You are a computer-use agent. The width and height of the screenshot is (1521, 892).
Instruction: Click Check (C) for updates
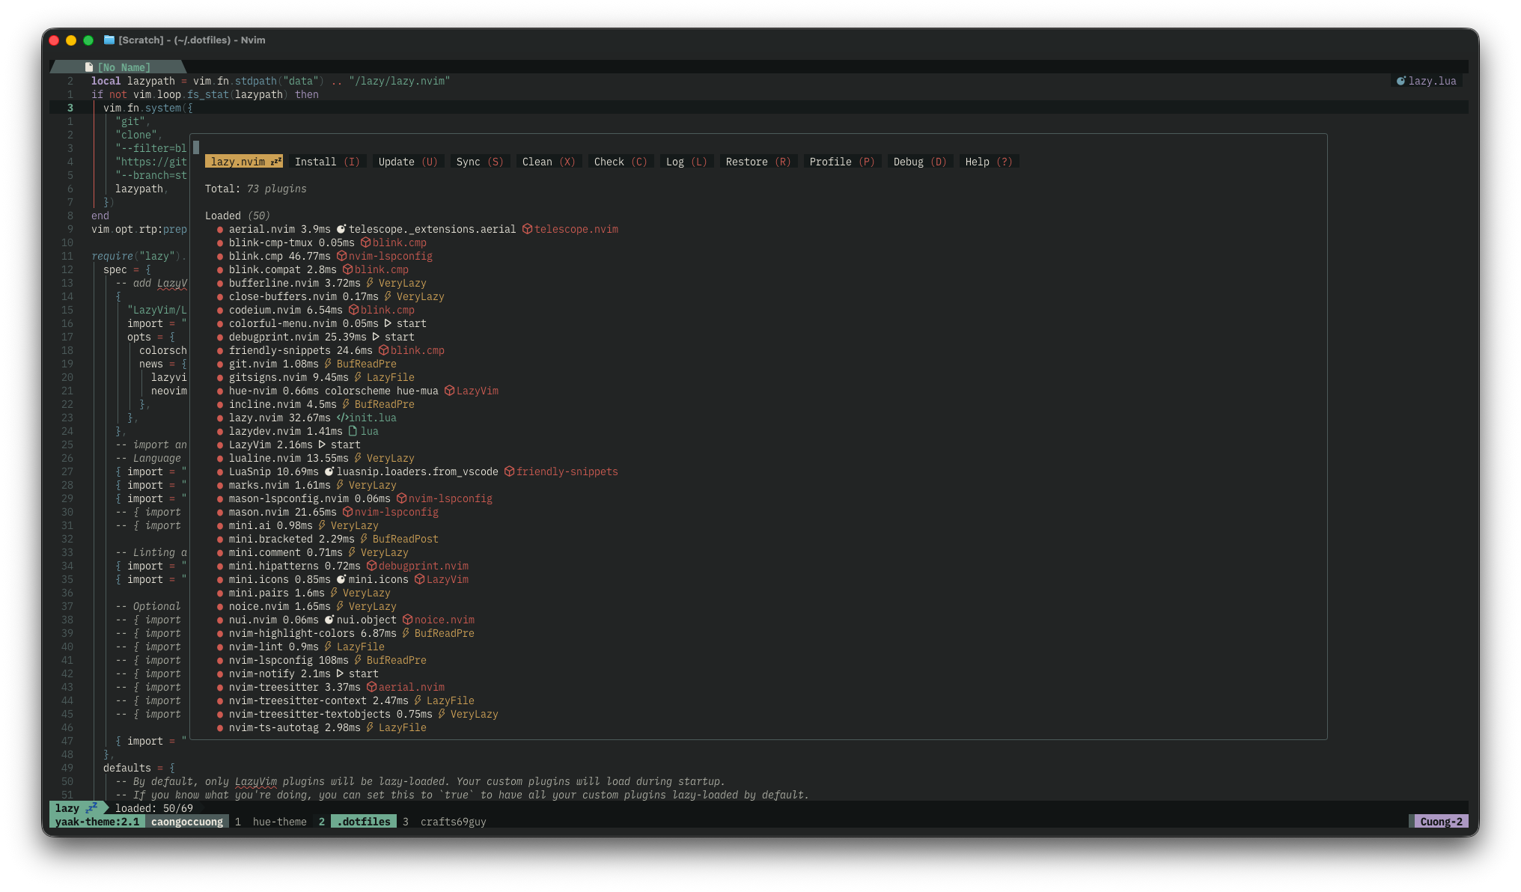(621, 162)
